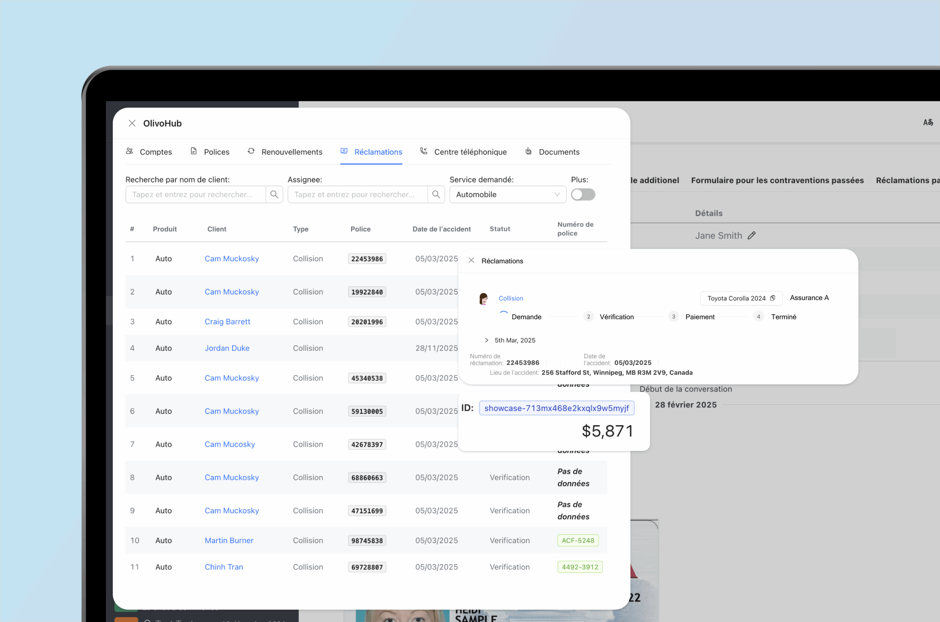
Task: Click the pencil edit icon next to Jane Smith
Action: click(x=752, y=235)
